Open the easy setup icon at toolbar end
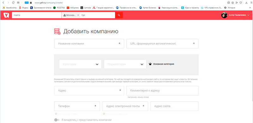 251,3
